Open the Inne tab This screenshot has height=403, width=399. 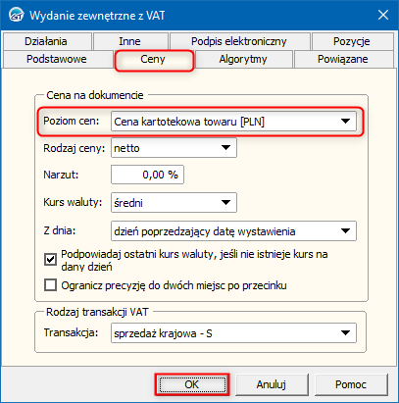[x=130, y=41]
